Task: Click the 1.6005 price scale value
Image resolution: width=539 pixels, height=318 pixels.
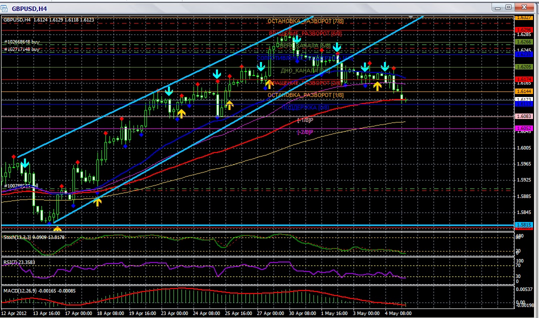Action: pyautogui.click(x=523, y=148)
